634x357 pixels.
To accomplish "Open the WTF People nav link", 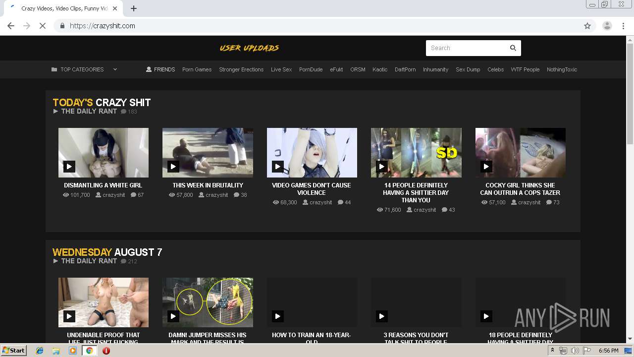I will pyautogui.click(x=525, y=69).
